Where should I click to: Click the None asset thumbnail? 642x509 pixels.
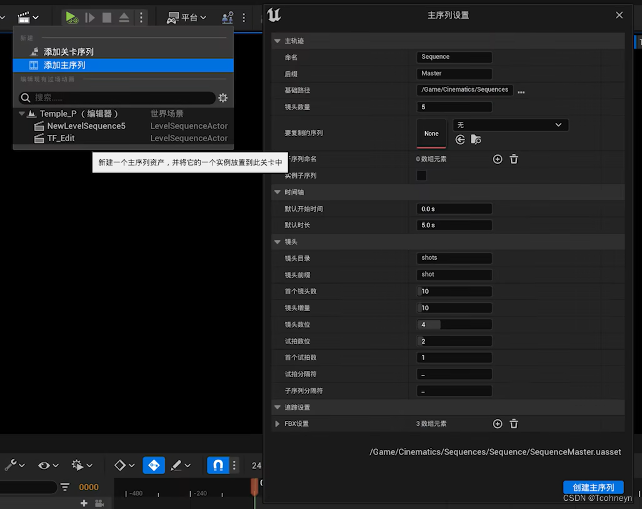coord(431,133)
